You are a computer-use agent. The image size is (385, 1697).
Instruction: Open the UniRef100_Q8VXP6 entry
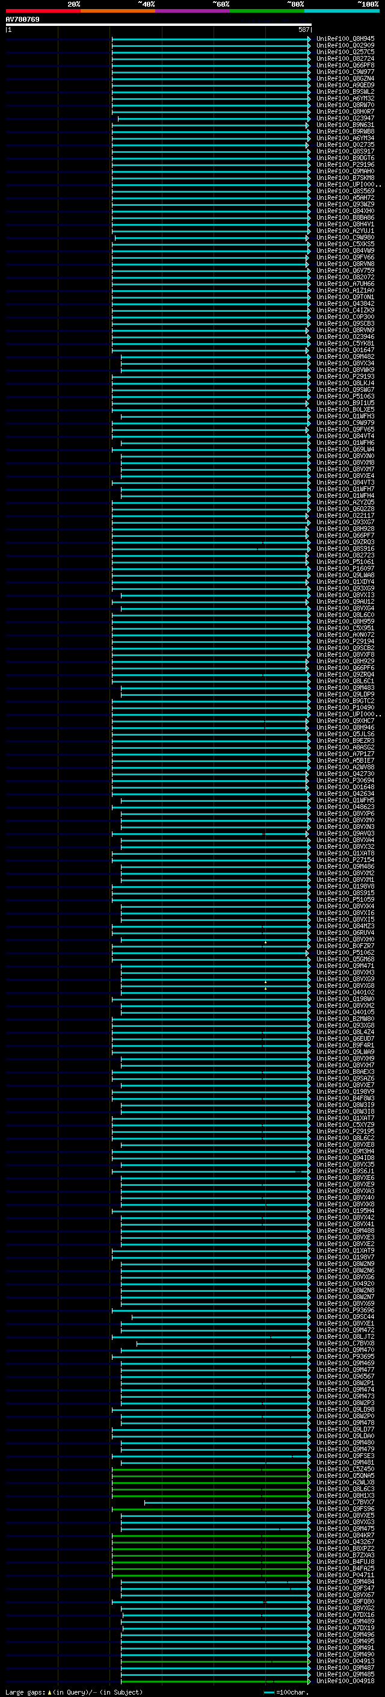pyautogui.click(x=345, y=813)
